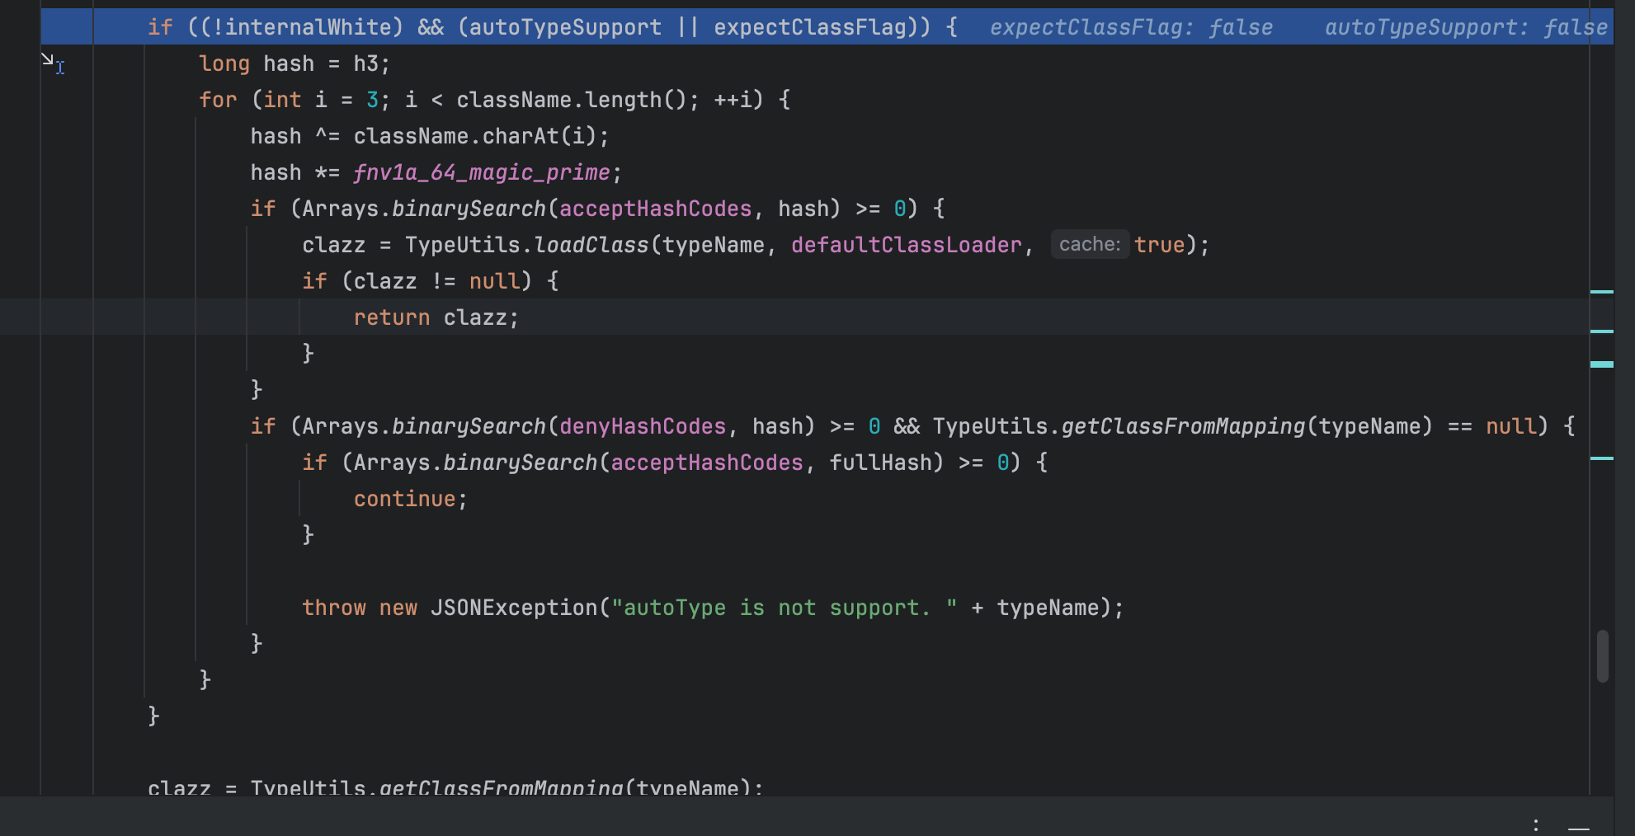Click inline debug value 'expectClassFlag: false'

click(1131, 27)
